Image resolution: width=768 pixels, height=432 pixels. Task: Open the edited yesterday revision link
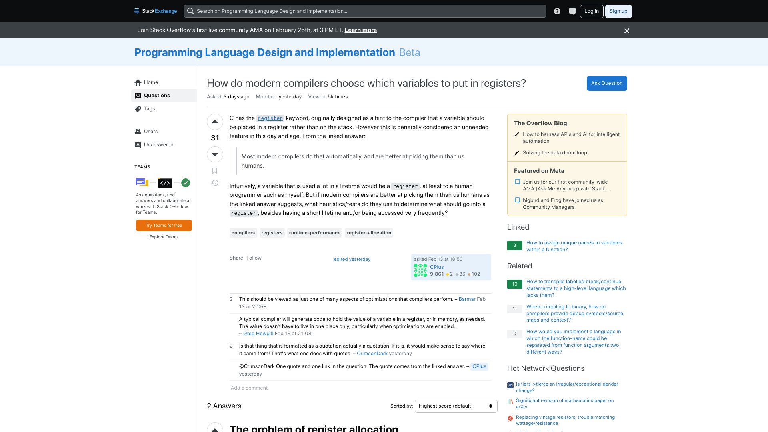352,259
